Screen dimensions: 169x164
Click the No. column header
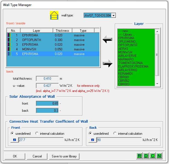13,31
